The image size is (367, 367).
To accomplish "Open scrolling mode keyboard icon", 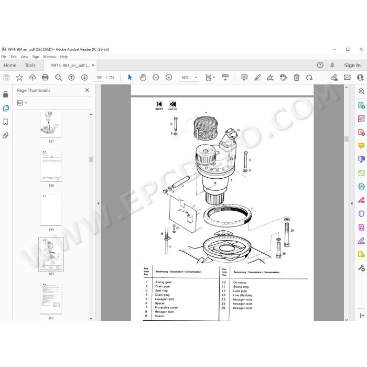I will [x=225, y=78].
